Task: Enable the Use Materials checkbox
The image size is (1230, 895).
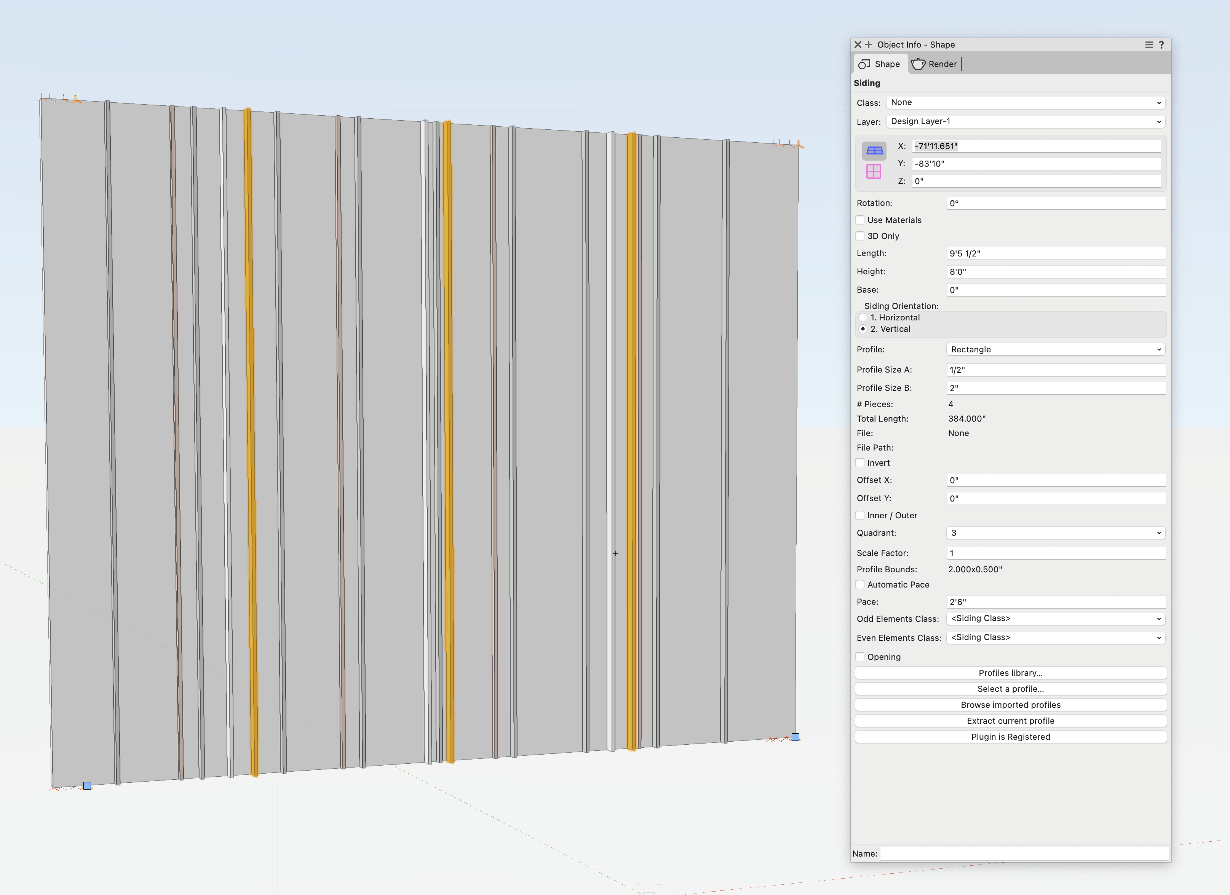Action: pyautogui.click(x=860, y=220)
